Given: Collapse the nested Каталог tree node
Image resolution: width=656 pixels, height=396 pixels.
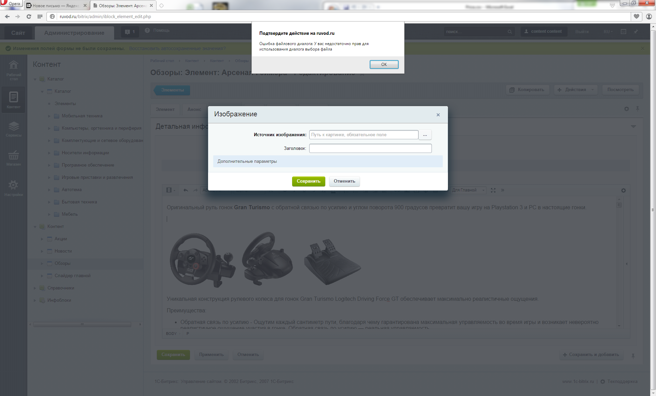Looking at the screenshot, I should pyautogui.click(x=42, y=91).
